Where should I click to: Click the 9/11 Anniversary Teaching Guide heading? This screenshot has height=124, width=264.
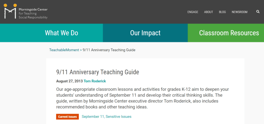(x=98, y=72)
